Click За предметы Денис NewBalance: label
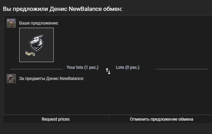The width and height of the screenshot is (212, 134). click(52, 79)
